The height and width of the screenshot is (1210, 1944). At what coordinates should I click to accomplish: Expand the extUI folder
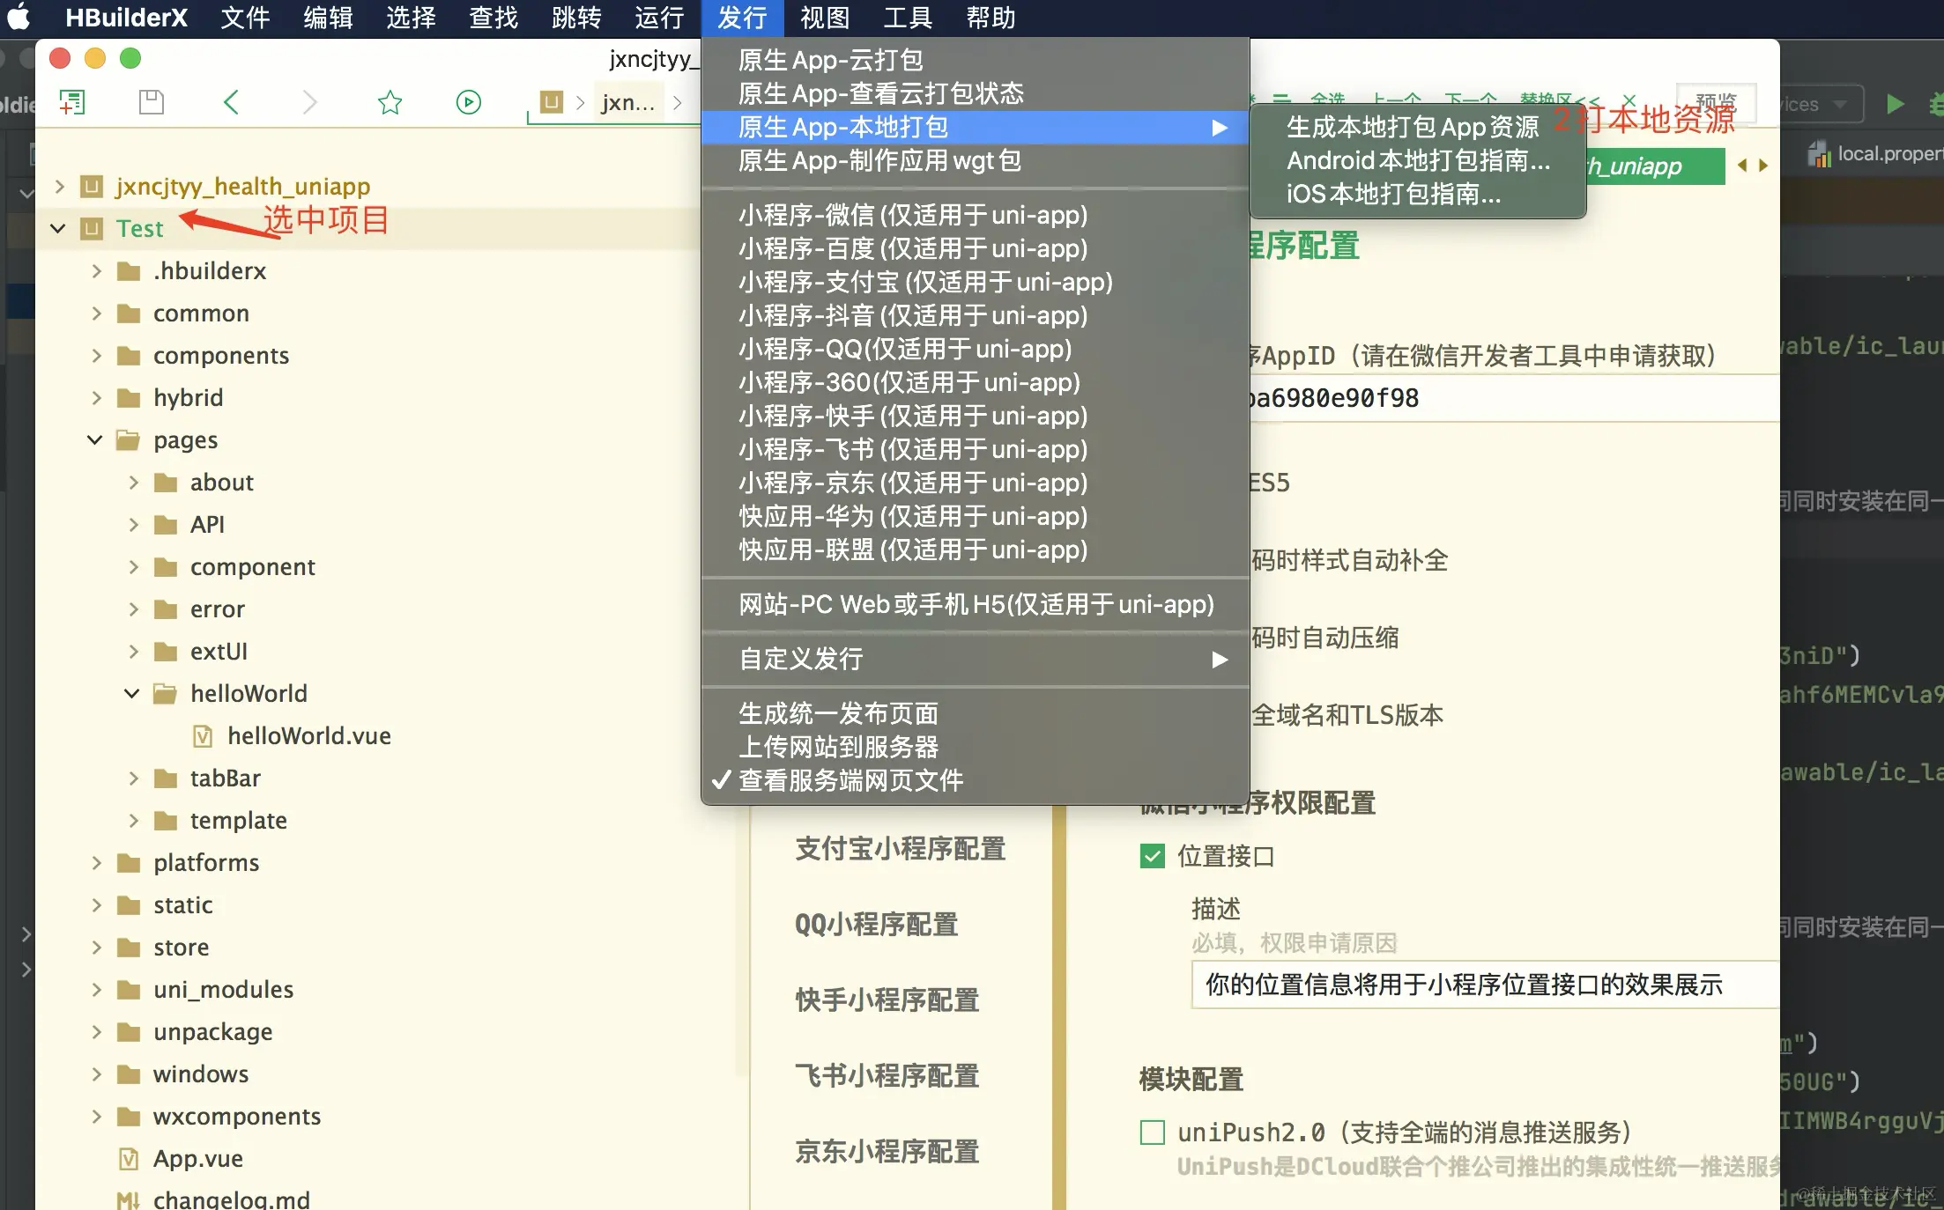133,652
